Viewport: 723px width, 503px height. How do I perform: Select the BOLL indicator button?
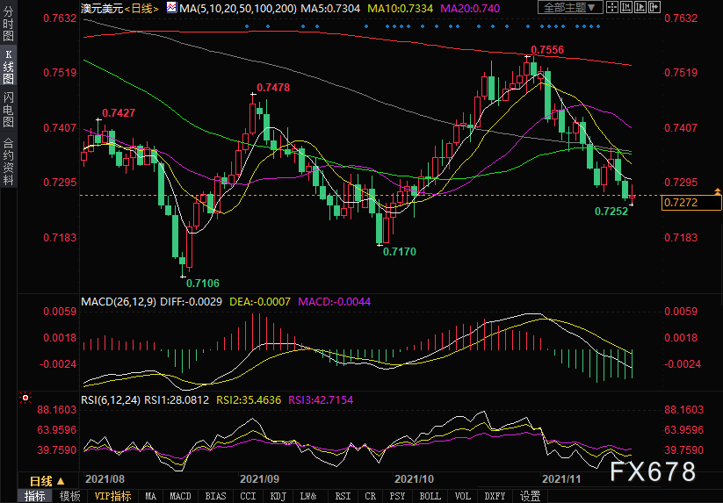[430, 496]
